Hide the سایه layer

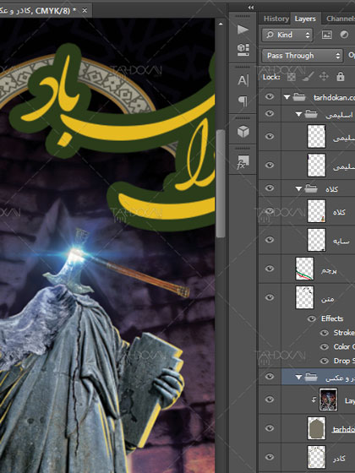point(270,240)
